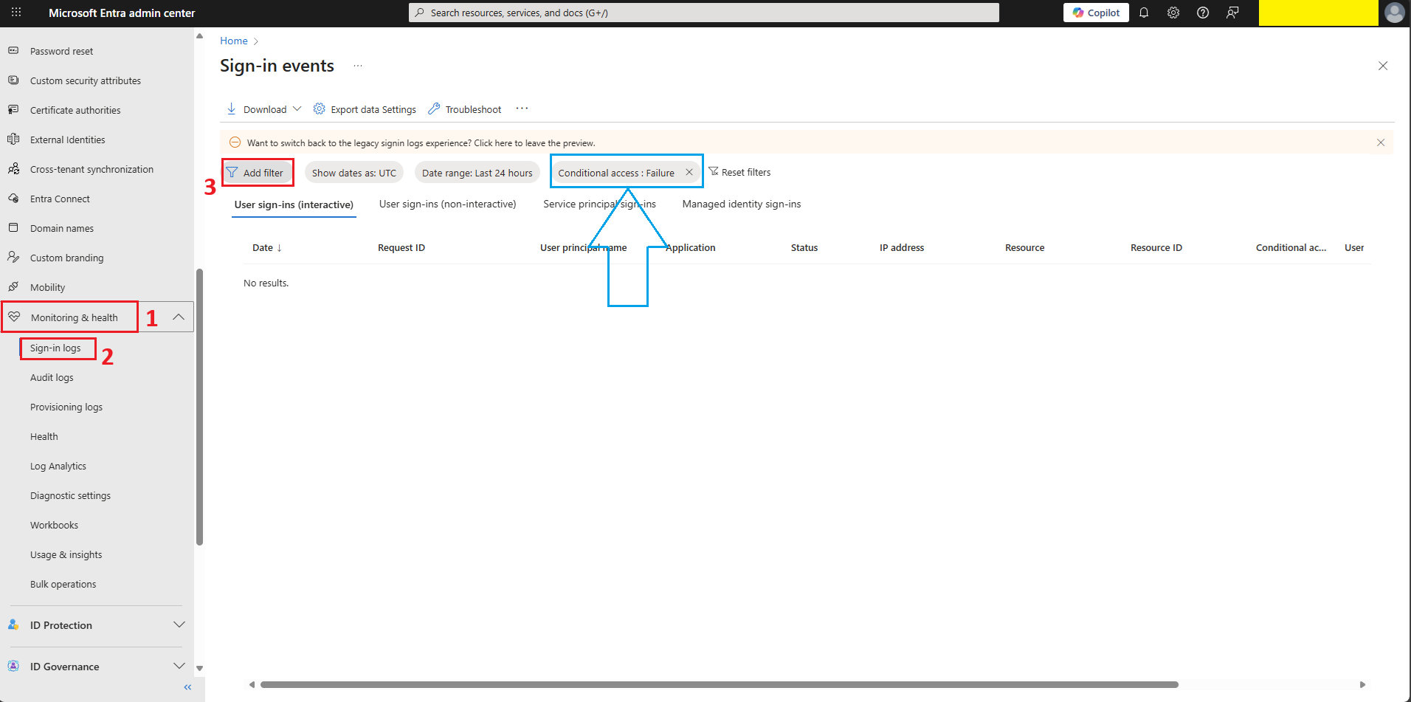The image size is (1411, 702).
Task: Expand the ID Protection section
Action: tap(179, 624)
